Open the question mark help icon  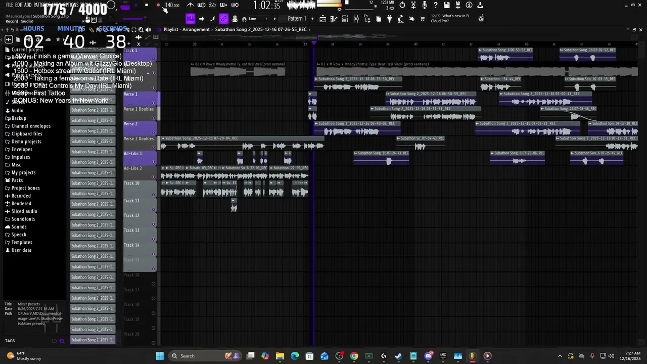coord(436,5)
